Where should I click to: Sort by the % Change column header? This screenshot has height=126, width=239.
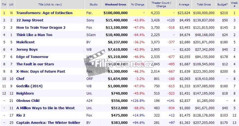tap(138, 5)
